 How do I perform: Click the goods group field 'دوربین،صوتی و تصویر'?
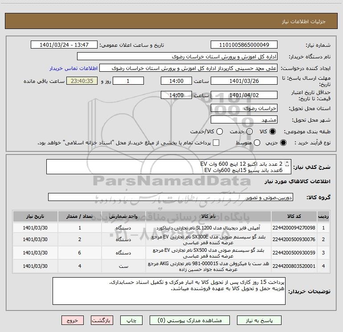pos(171,197)
